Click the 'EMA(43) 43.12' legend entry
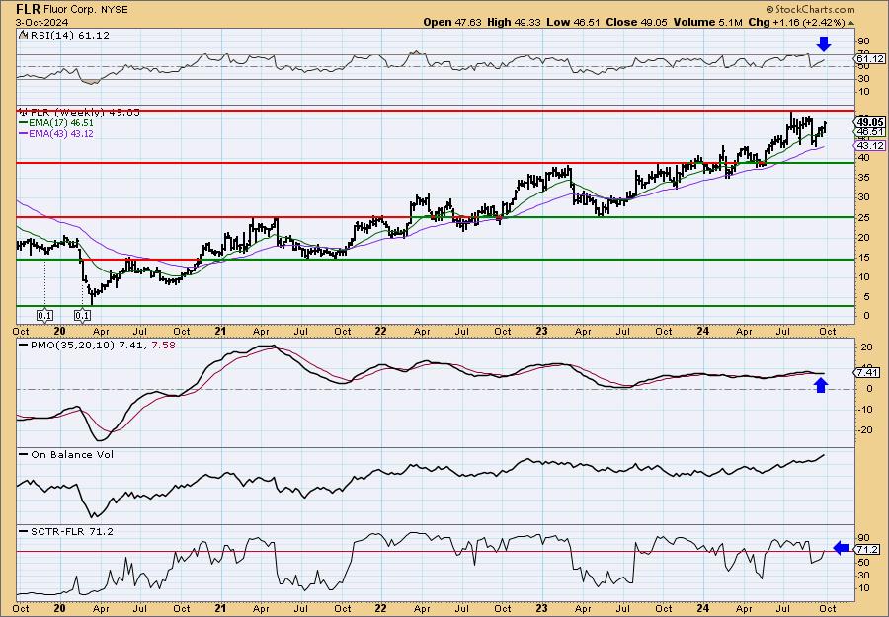Image resolution: width=889 pixels, height=617 pixels. 62,133
